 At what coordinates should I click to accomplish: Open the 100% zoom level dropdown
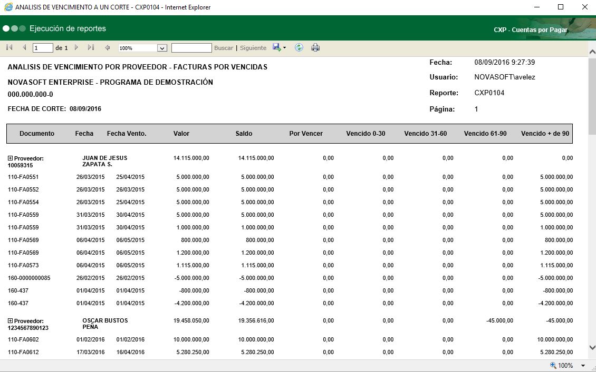coord(162,48)
